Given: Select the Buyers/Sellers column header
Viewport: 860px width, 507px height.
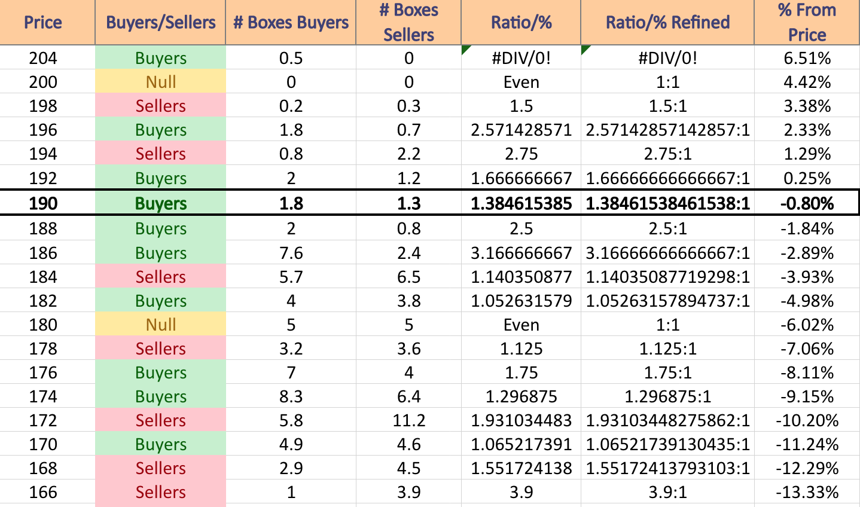Looking at the screenshot, I should [160, 22].
